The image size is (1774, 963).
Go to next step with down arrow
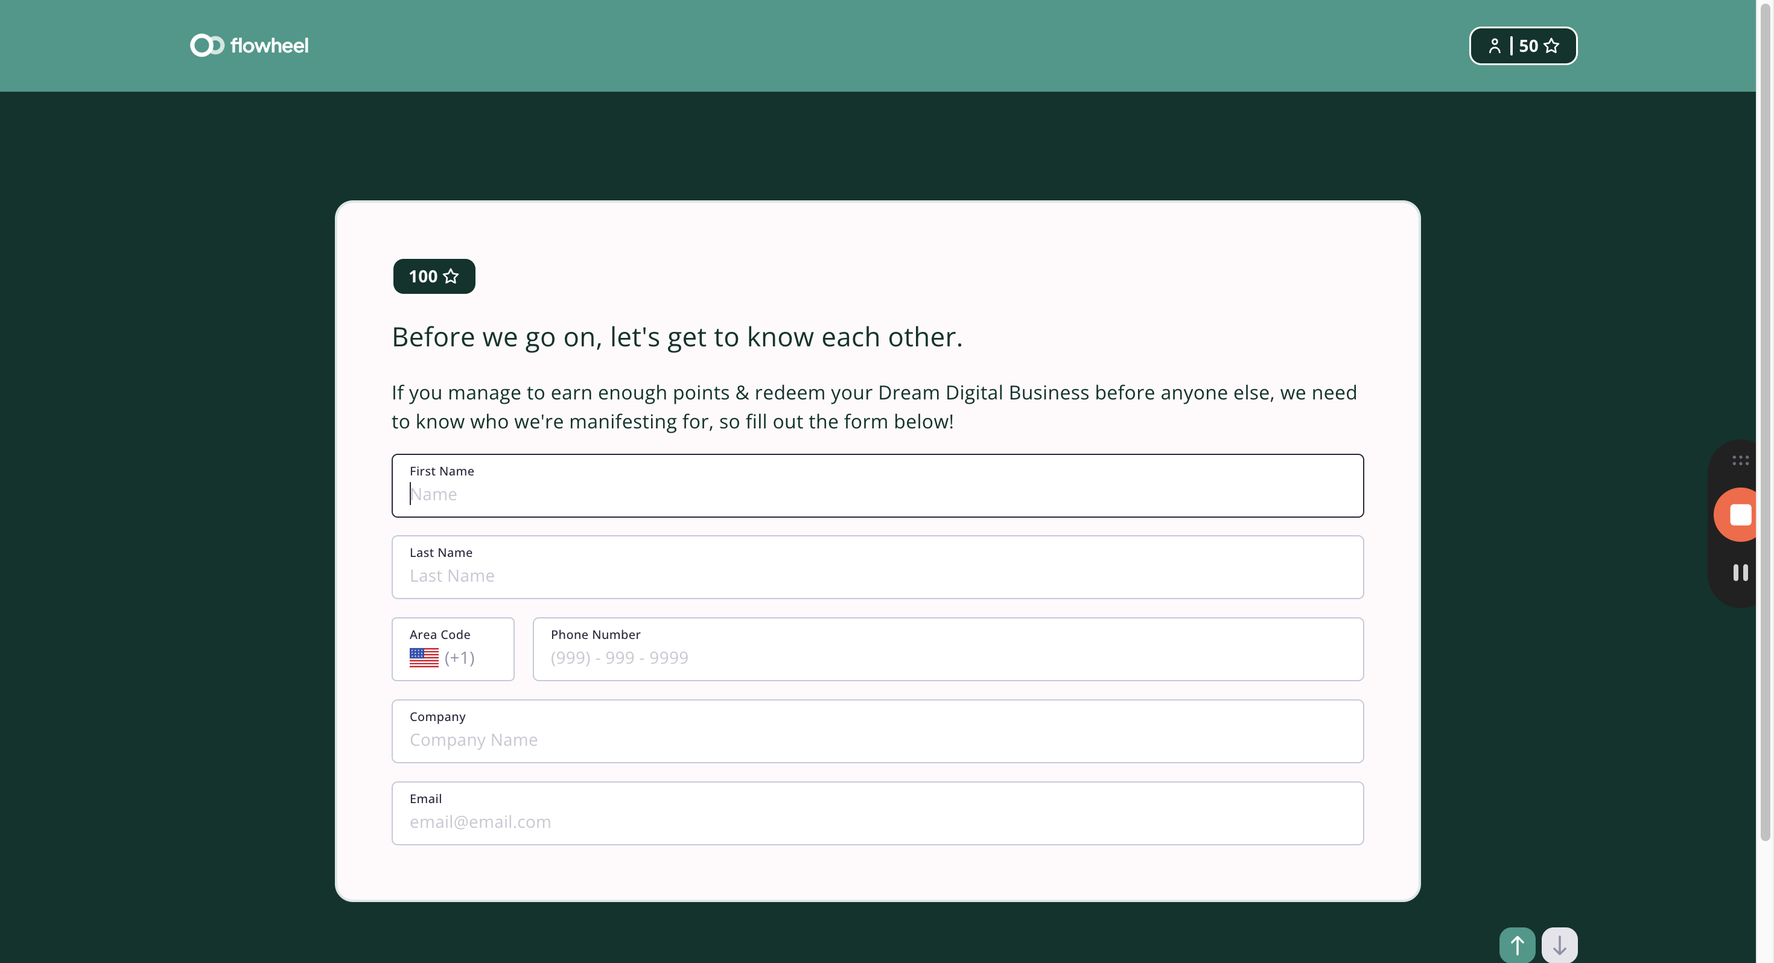pyautogui.click(x=1559, y=945)
